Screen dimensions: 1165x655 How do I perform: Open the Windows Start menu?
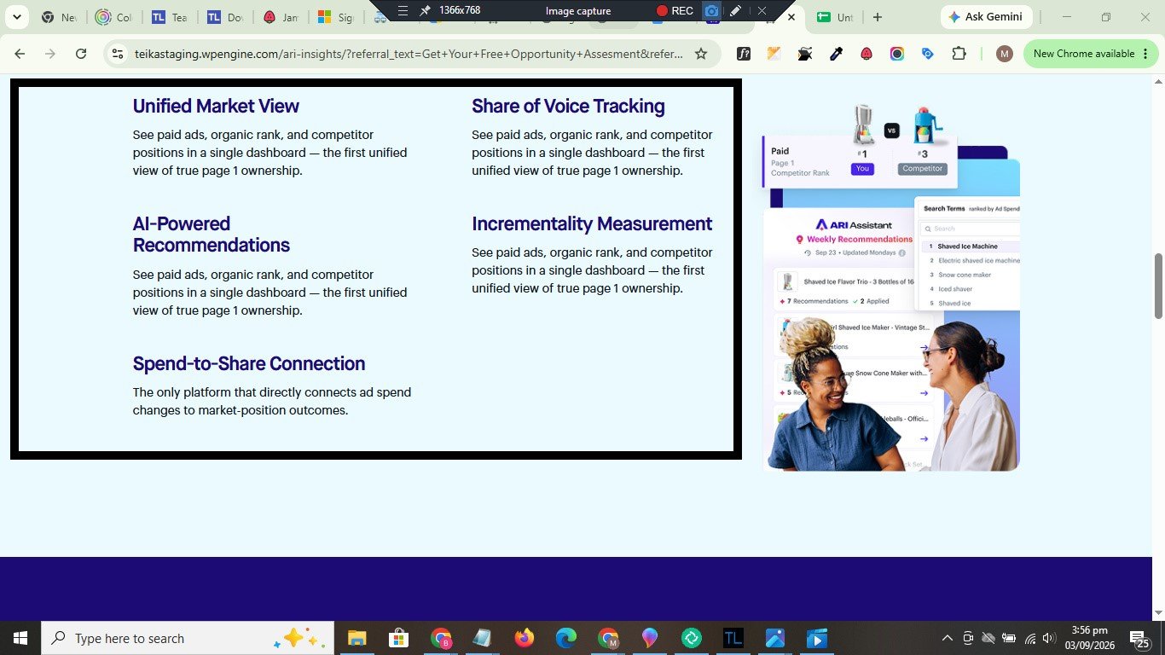(x=20, y=638)
